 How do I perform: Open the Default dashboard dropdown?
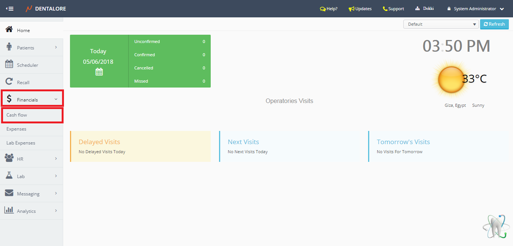441,24
